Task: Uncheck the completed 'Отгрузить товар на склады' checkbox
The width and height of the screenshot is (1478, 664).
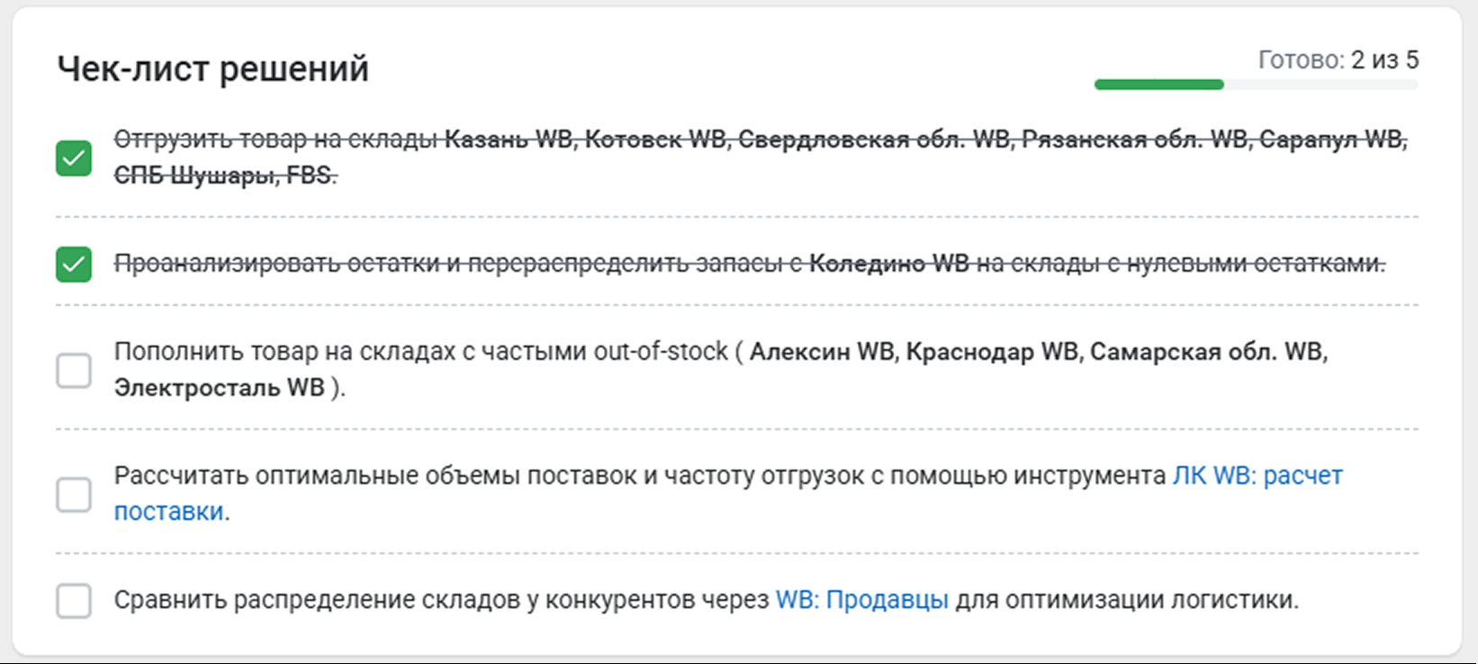Action: (74, 158)
